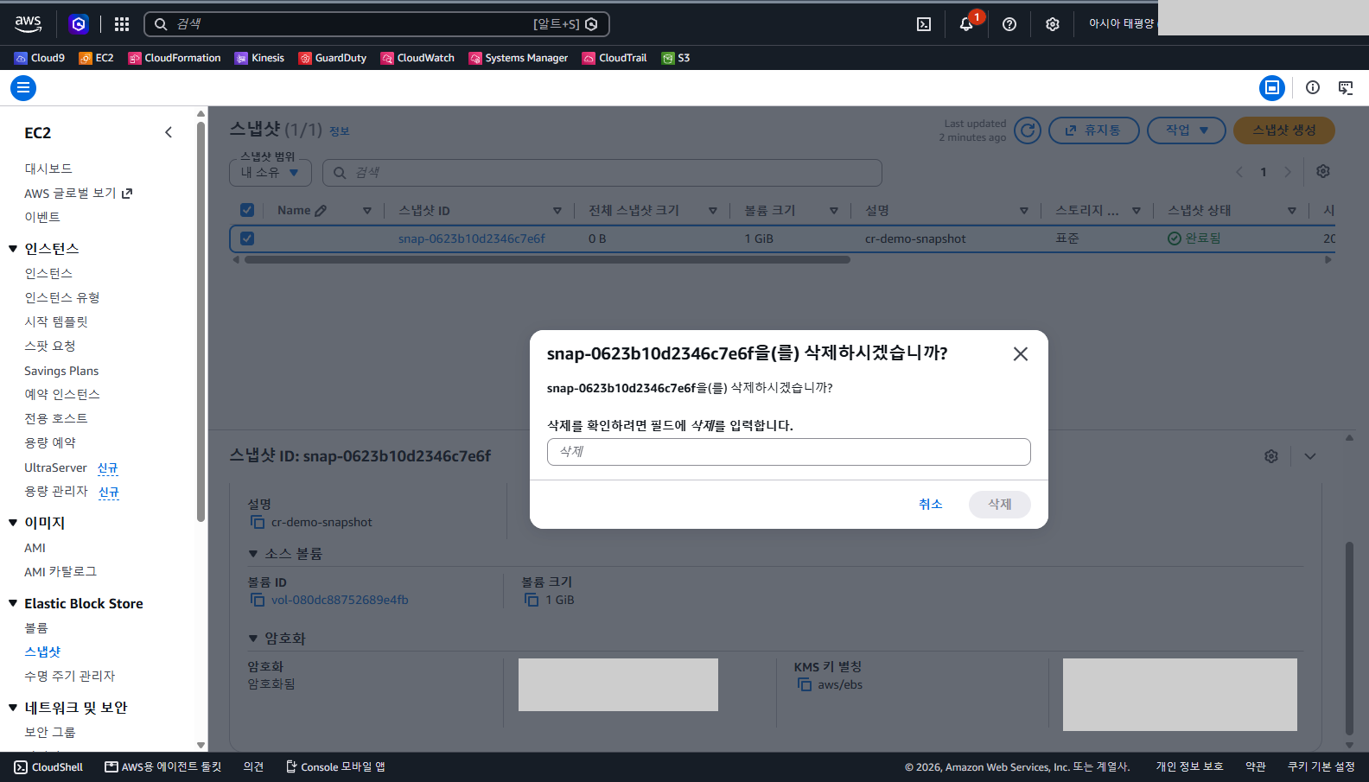Open the help question mark menu
This screenshot has width=1369, height=782.
(x=1009, y=24)
